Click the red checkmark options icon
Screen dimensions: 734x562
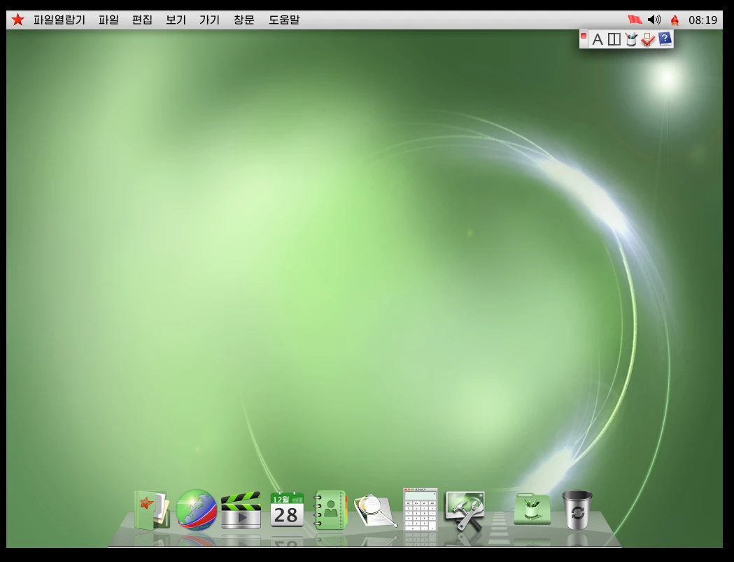tap(648, 40)
